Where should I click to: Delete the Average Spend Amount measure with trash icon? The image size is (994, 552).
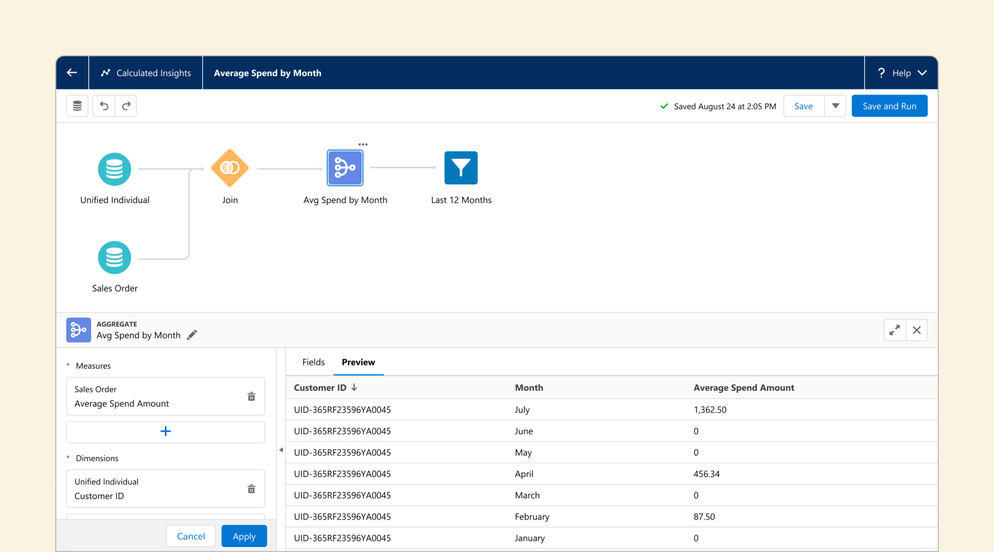(251, 396)
